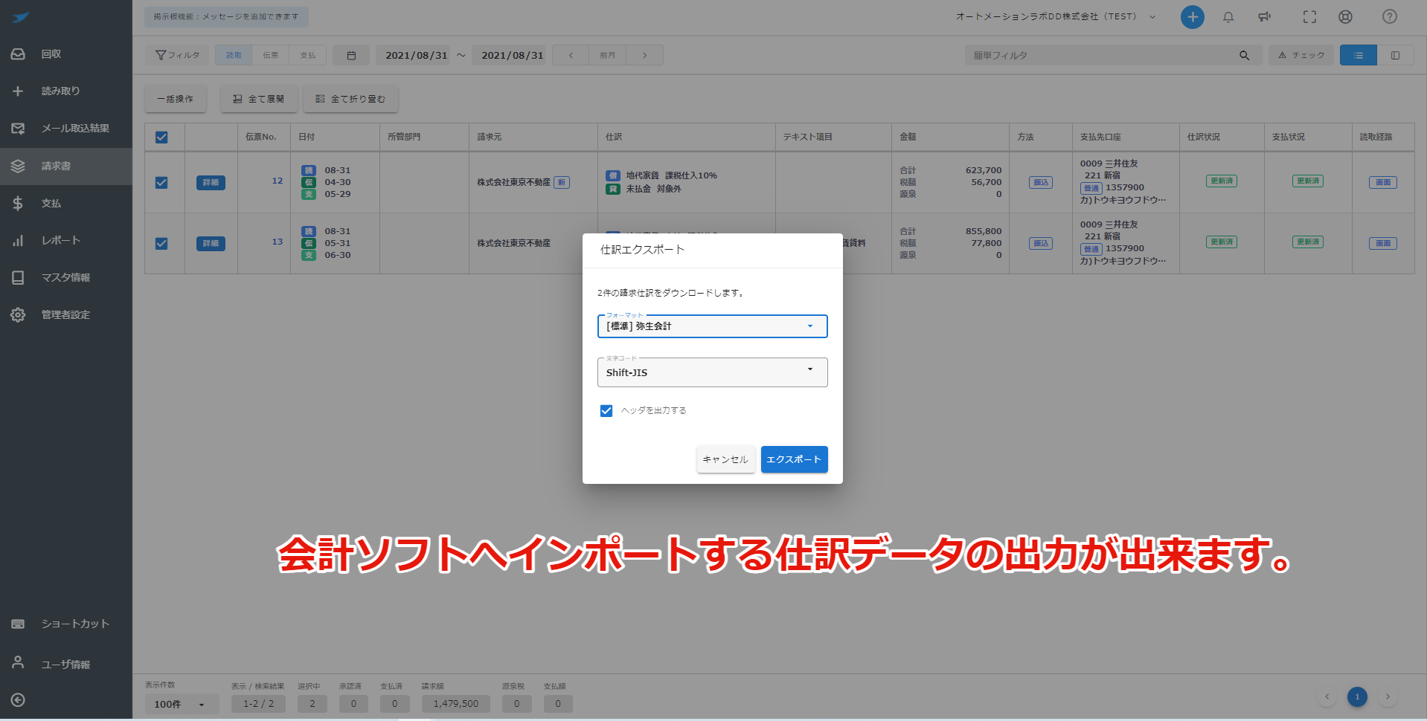Click the チェック button
The height and width of the screenshot is (721, 1427).
(1301, 56)
